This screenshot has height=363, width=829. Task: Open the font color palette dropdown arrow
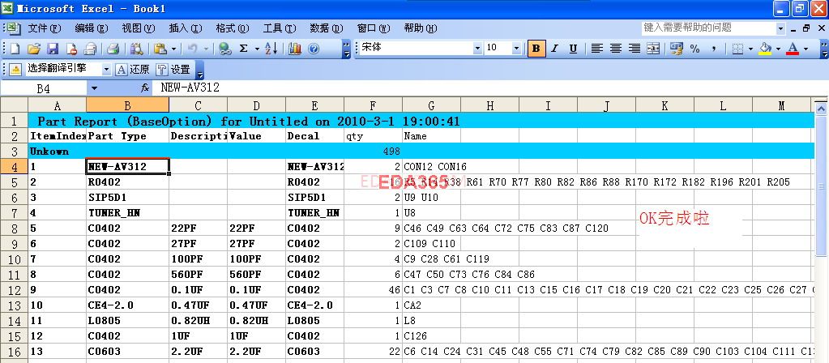pyautogui.click(x=805, y=49)
